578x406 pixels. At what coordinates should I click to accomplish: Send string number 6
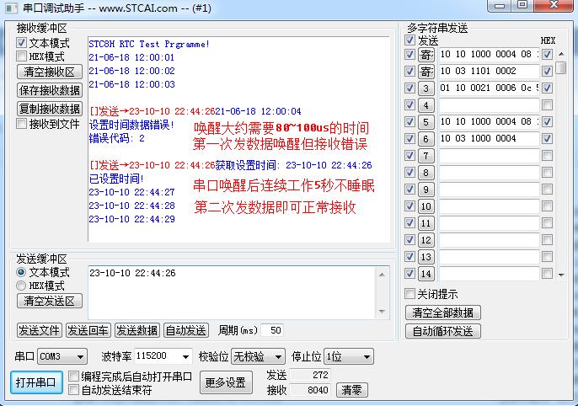425,139
